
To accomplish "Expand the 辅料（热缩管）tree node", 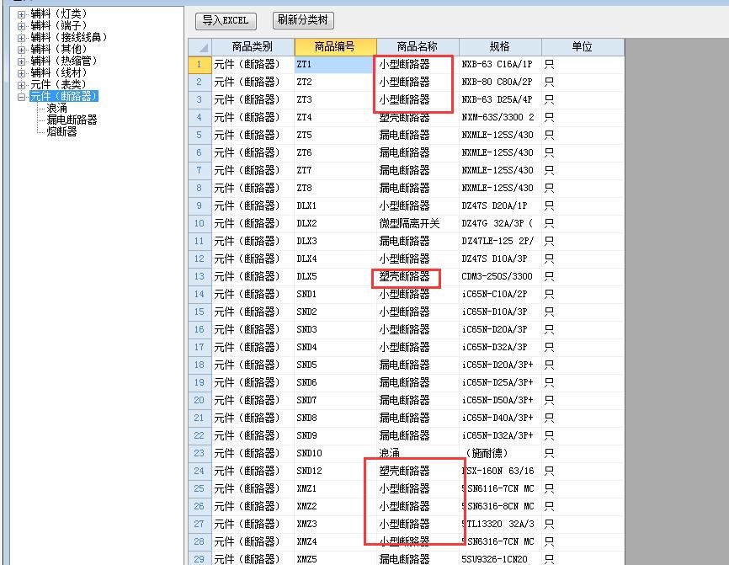I will coord(21,61).
